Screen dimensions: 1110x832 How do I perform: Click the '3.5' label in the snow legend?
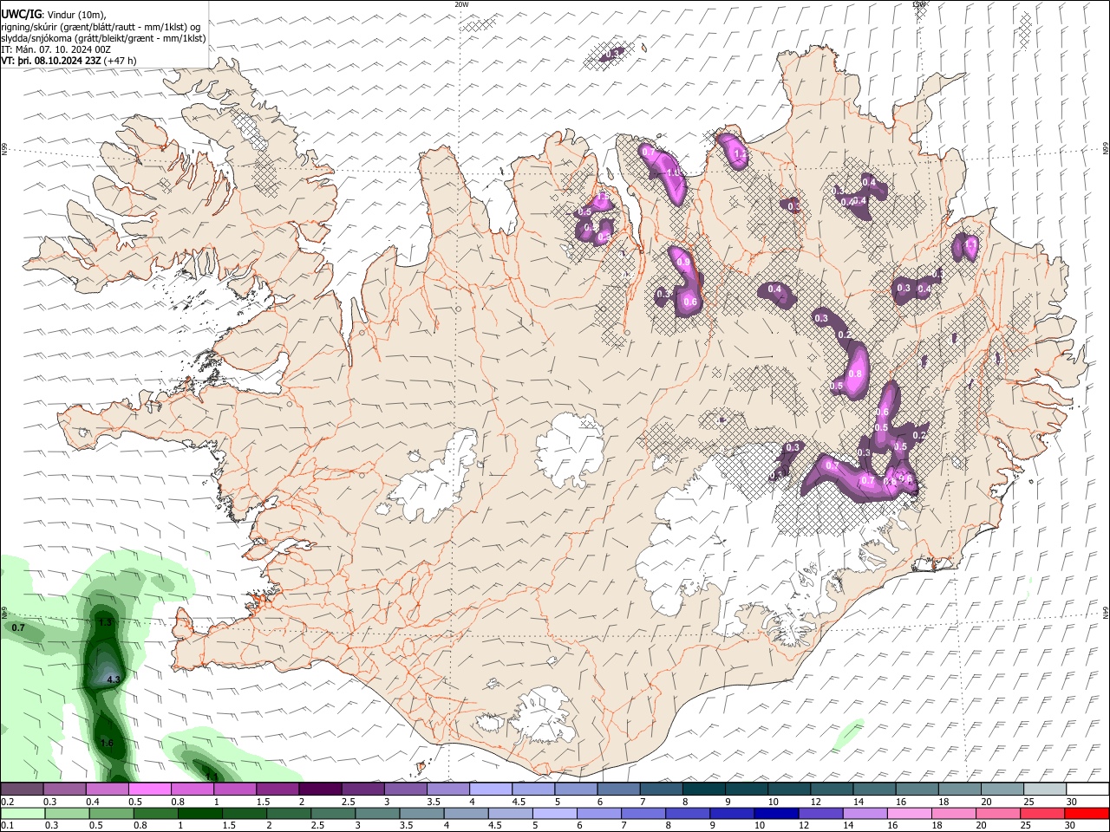tap(433, 802)
